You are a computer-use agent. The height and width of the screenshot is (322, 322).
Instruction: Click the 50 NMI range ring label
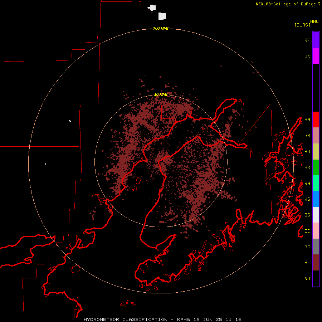pos(161,94)
